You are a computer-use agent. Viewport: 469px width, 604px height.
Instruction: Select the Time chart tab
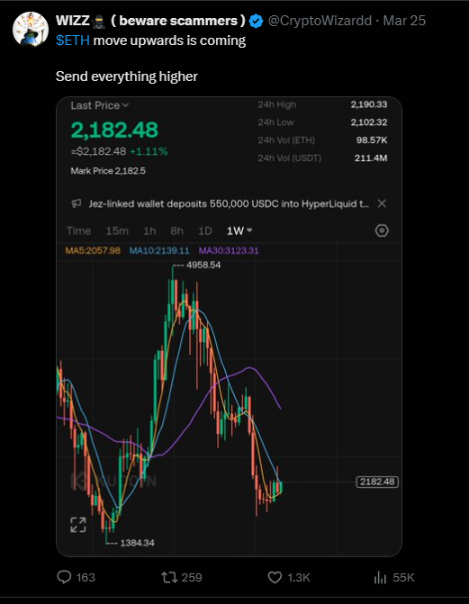click(78, 230)
